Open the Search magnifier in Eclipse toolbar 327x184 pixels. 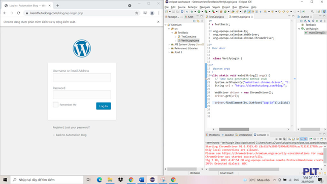[x=312, y=12]
